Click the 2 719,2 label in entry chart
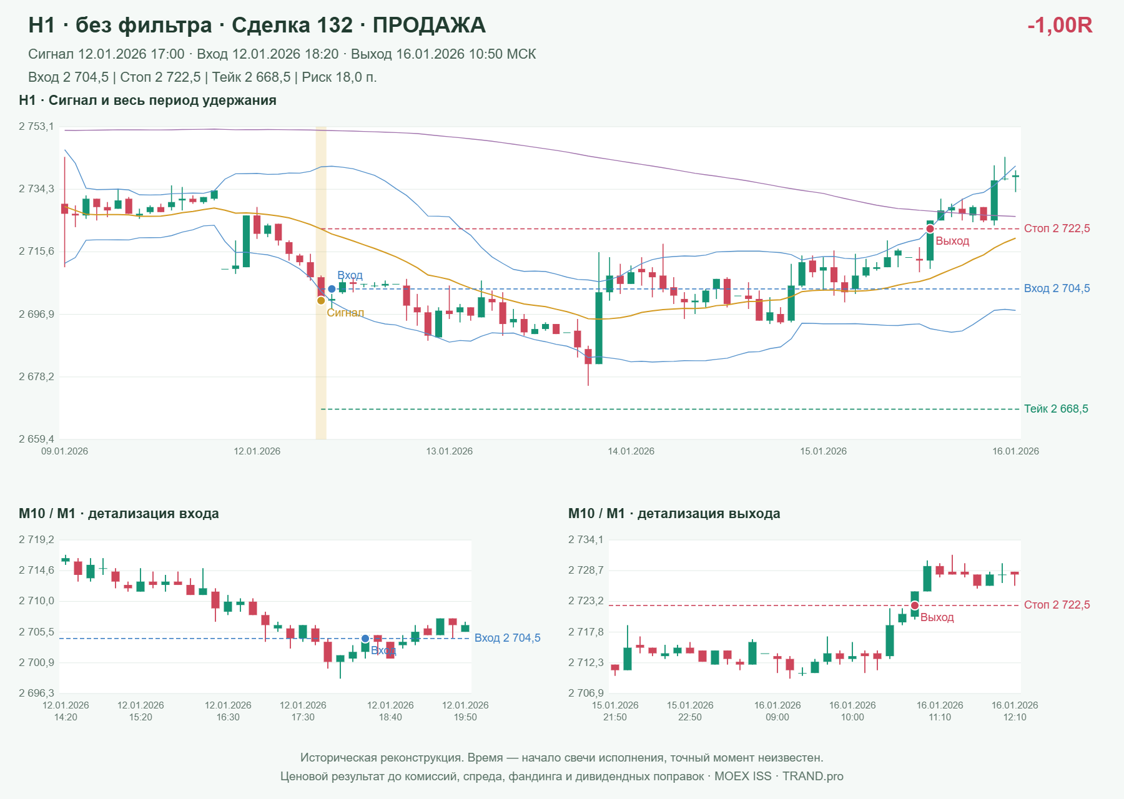Image resolution: width=1124 pixels, height=799 pixels. point(36,540)
